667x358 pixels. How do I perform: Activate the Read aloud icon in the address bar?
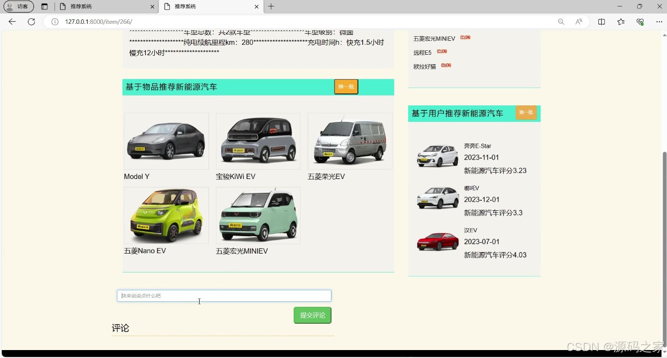(578, 21)
